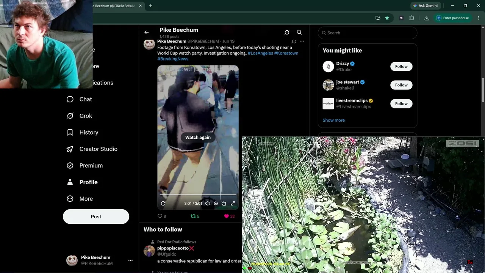The image size is (485, 273).
Task: Click the install app icon in address bar
Action: coord(378,18)
